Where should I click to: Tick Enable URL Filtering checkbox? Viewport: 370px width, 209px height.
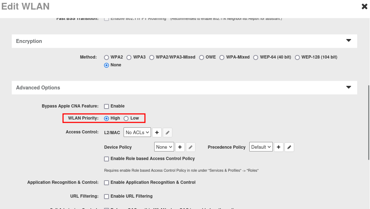pyautogui.click(x=106, y=197)
